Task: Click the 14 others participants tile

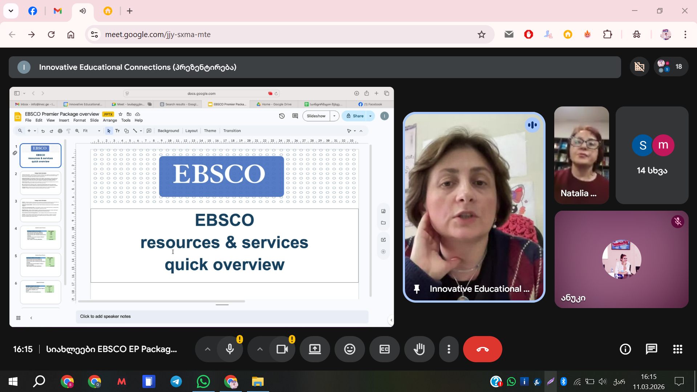Action: (652, 155)
